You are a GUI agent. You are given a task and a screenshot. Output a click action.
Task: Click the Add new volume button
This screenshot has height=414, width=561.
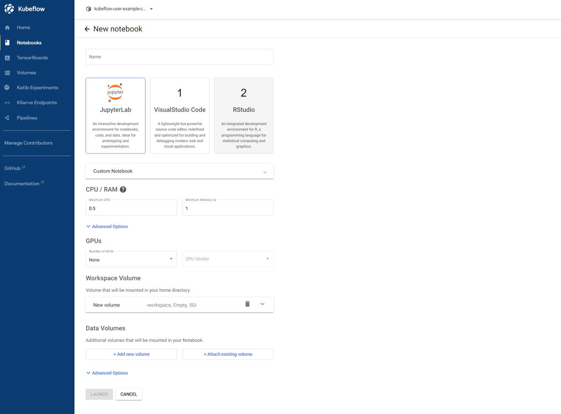click(x=131, y=354)
